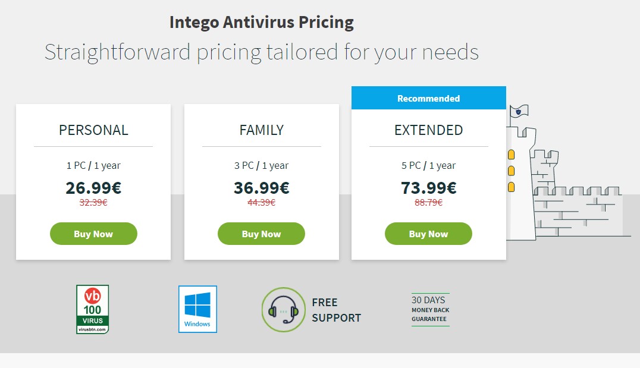Purchase the Extended plan via Buy Now

pyautogui.click(x=428, y=234)
